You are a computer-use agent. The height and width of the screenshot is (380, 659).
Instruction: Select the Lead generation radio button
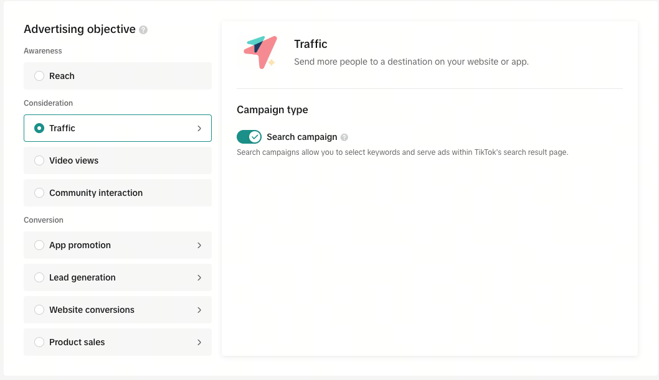[39, 277]
